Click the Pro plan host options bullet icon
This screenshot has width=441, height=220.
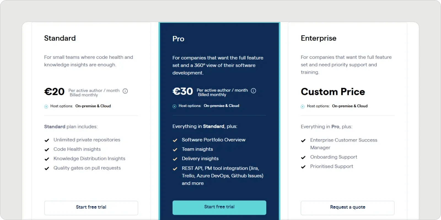[174, 106]
